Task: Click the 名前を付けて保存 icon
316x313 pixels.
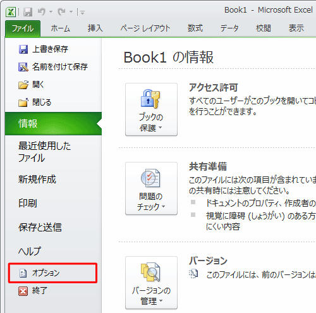Action: point(23,67)
